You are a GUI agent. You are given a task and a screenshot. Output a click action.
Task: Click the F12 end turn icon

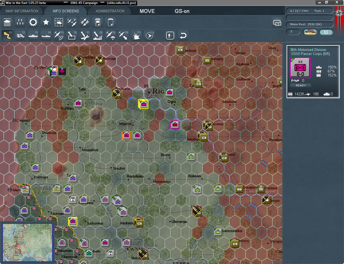149,35
